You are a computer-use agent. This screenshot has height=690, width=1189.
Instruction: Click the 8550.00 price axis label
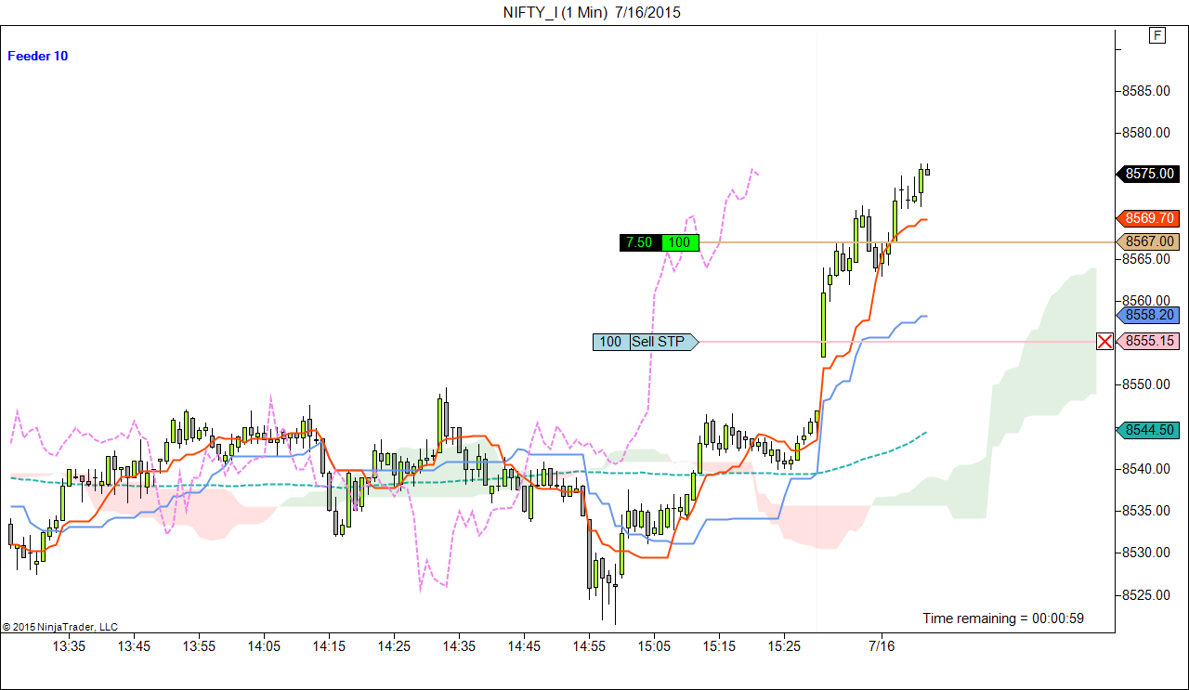tap(1145, 384)
